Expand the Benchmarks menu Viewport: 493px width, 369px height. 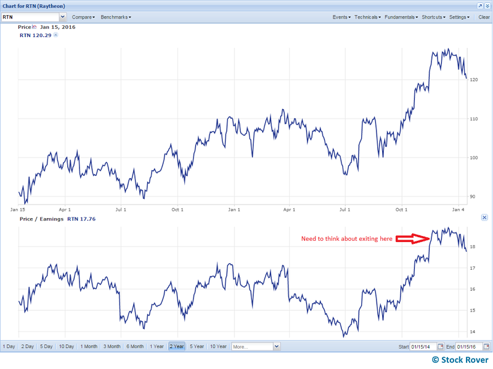[x=116, y=17]
